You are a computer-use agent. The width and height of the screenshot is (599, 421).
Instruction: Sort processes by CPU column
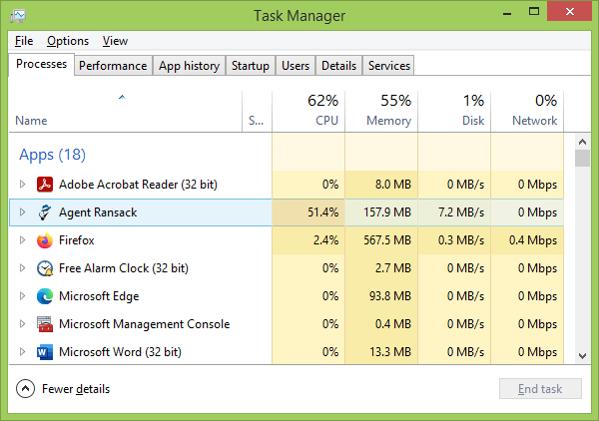coord(308,112)
